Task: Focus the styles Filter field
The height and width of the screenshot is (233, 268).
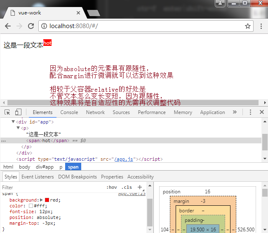Action: point(51,188)
